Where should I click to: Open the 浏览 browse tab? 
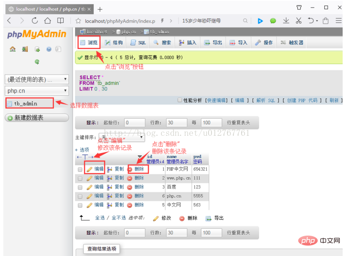[x=89, y=42]
